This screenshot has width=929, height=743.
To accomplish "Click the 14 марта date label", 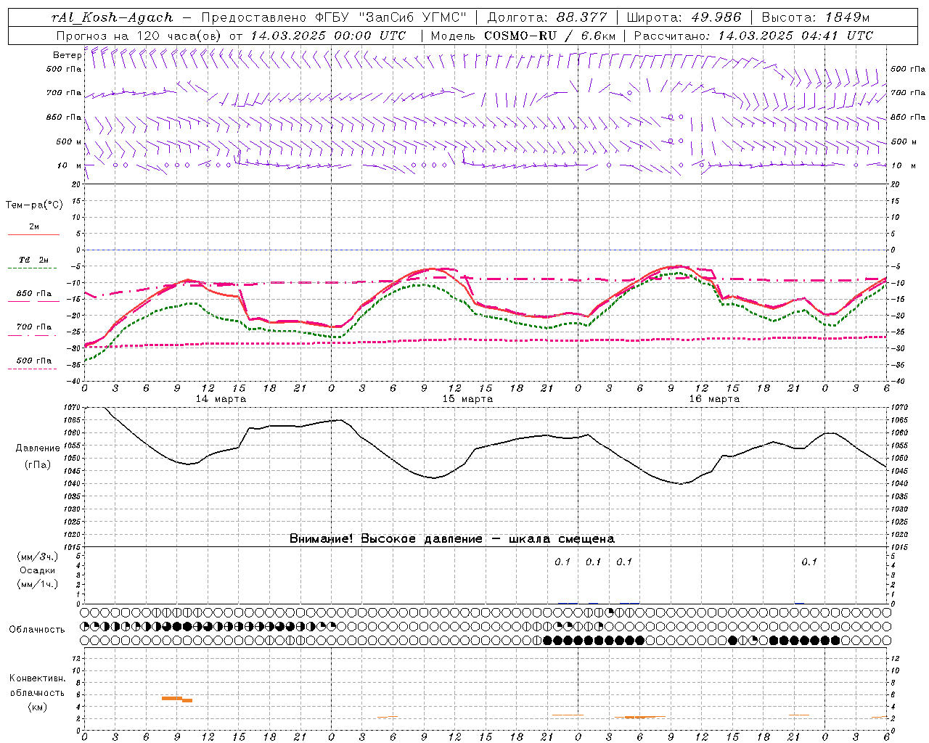I will (221, 399).
